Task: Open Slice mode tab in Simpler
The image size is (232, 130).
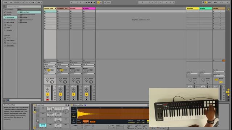Action: [74, 121]
